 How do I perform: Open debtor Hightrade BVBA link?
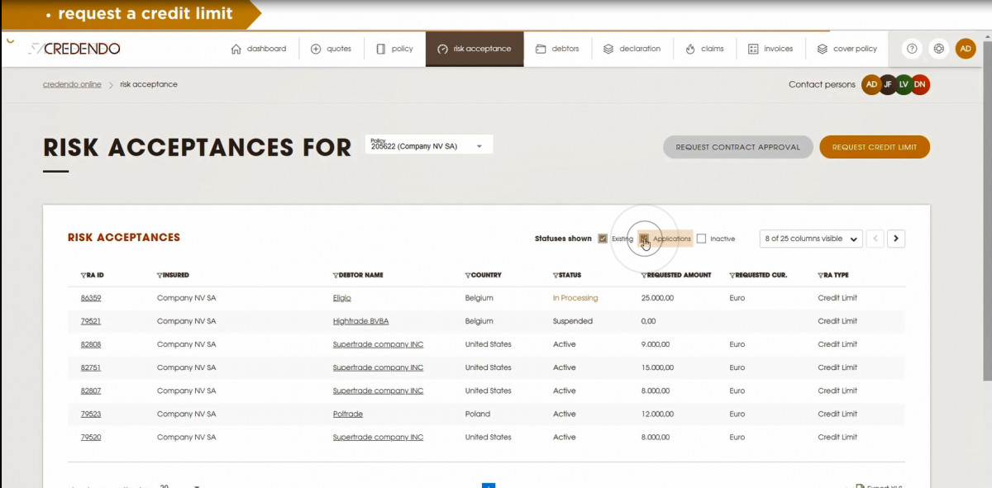(x=360, y=321)
